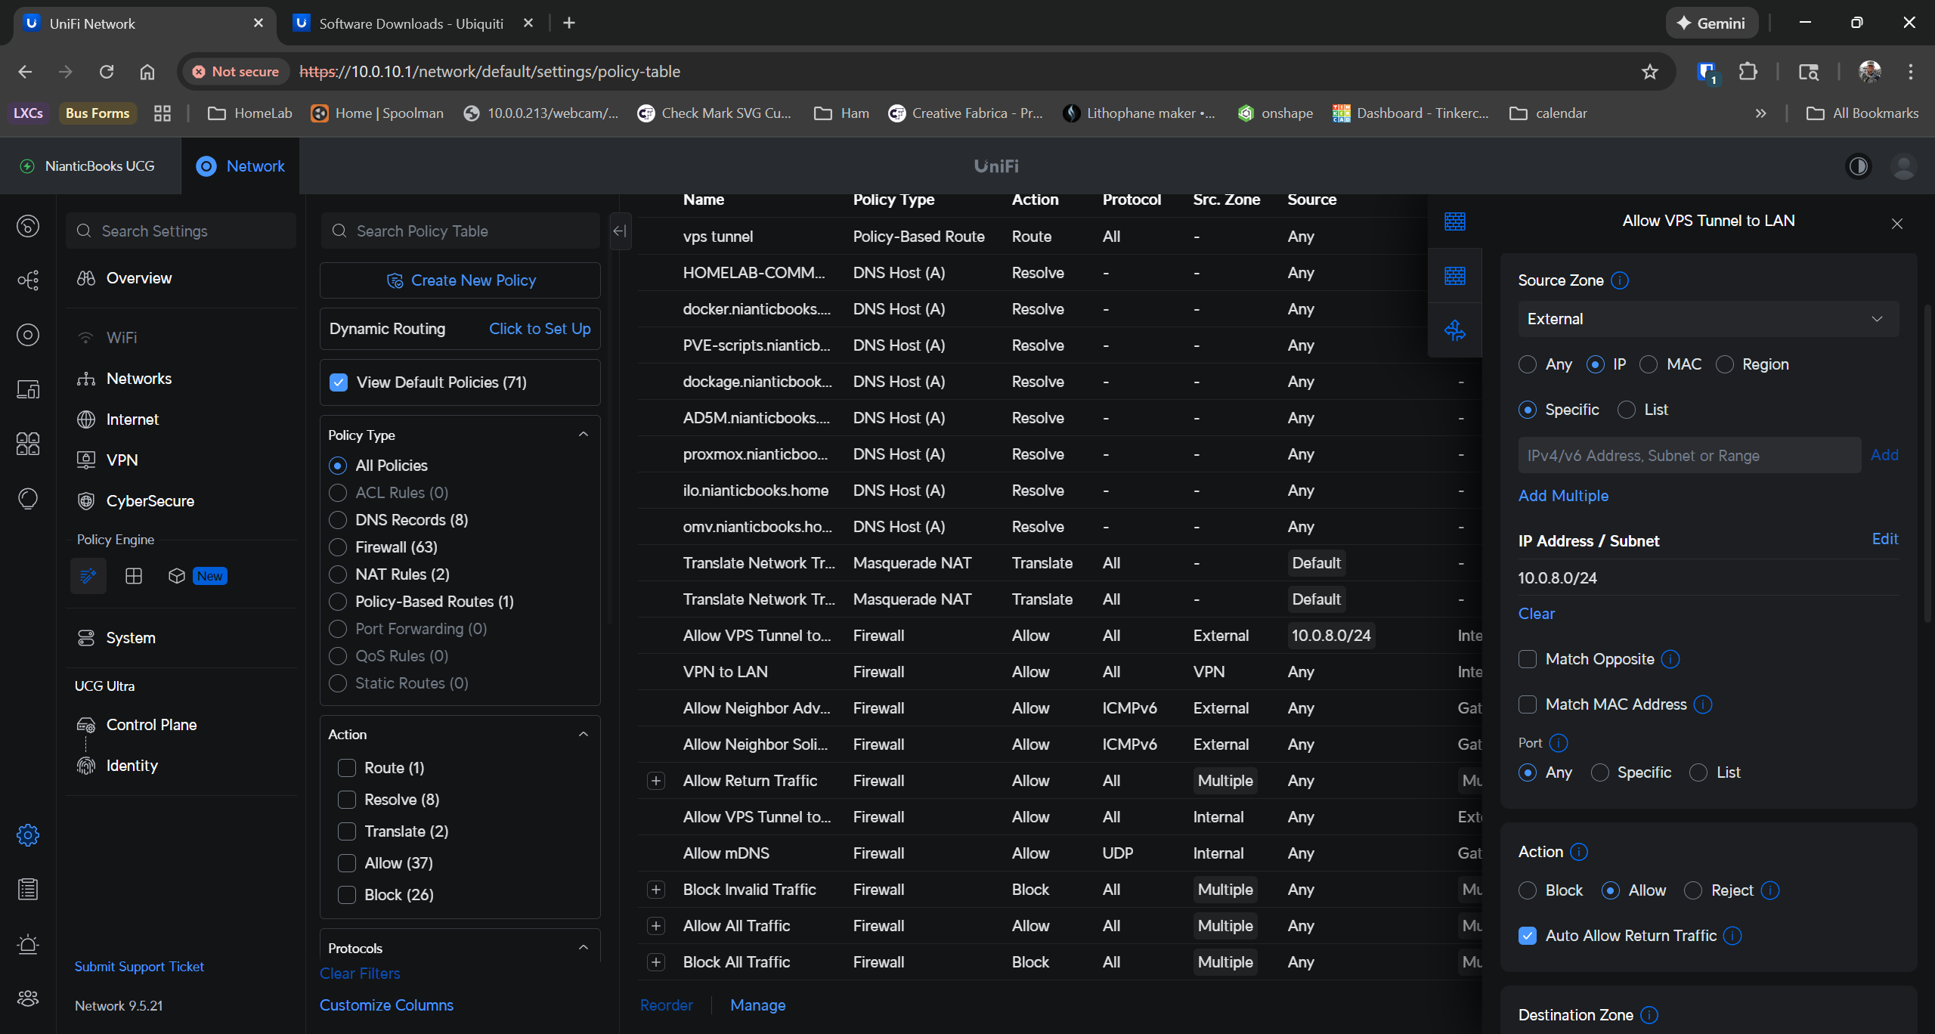This screenshot has width=1935, height=1034.
Task: Click the routing icon in panel side tabs
Action: 1455,330
